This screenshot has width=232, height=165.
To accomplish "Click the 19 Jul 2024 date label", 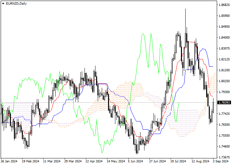I will point(178,161).
